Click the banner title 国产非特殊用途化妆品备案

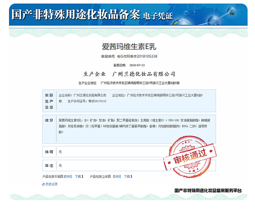[x=76, y=15]
